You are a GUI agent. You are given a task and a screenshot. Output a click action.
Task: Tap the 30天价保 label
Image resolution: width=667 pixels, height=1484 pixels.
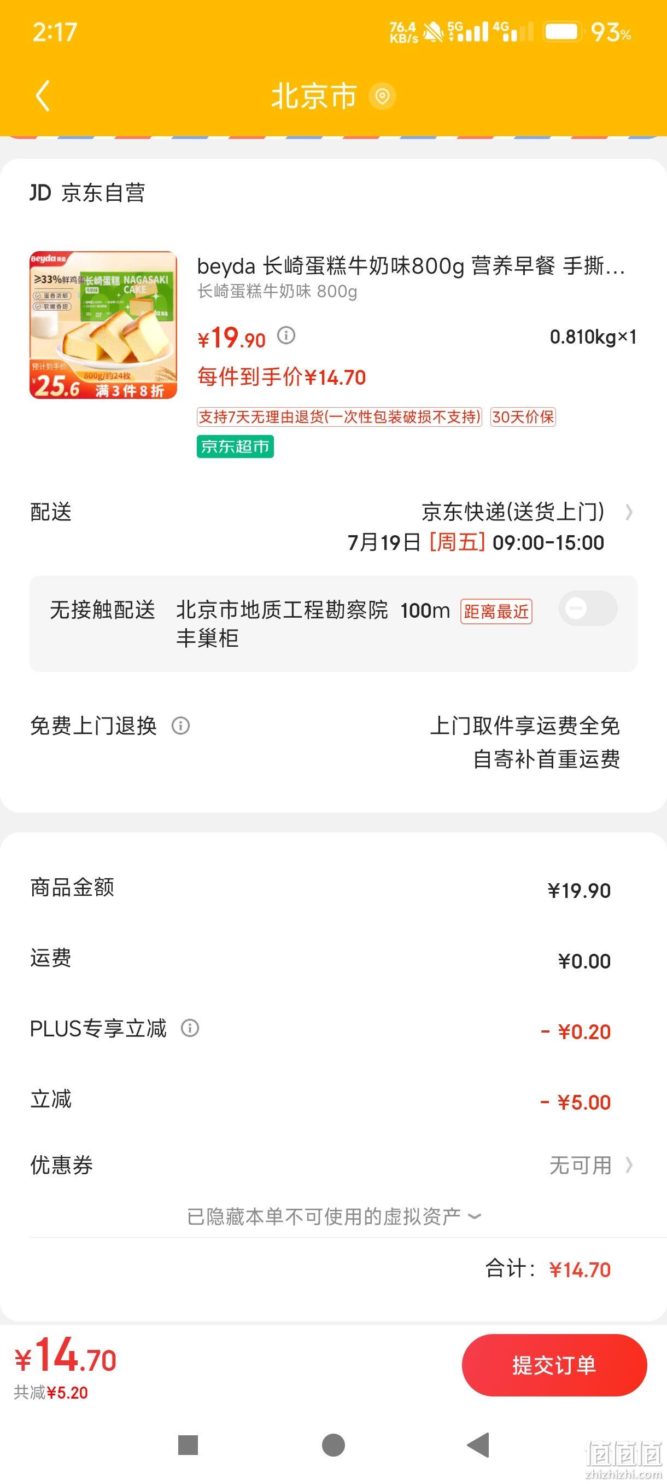pos(523,417)
